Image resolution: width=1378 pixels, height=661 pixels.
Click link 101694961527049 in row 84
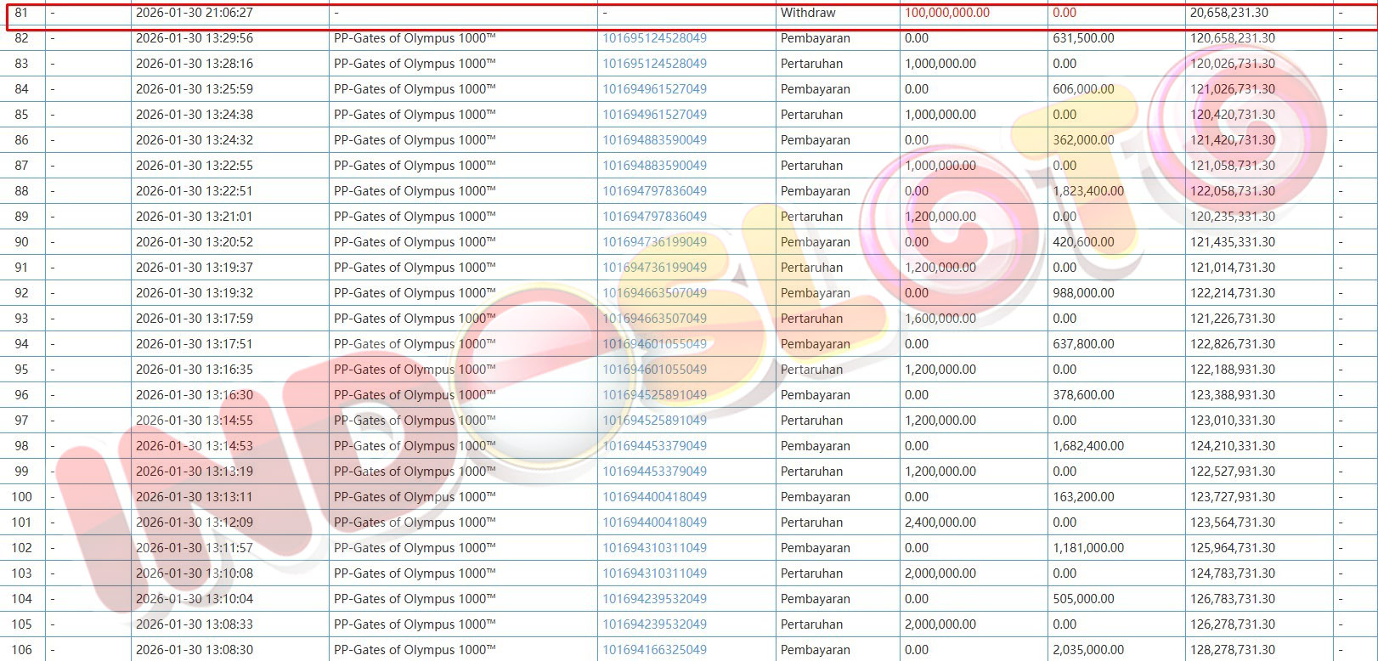tap(654, 89)
